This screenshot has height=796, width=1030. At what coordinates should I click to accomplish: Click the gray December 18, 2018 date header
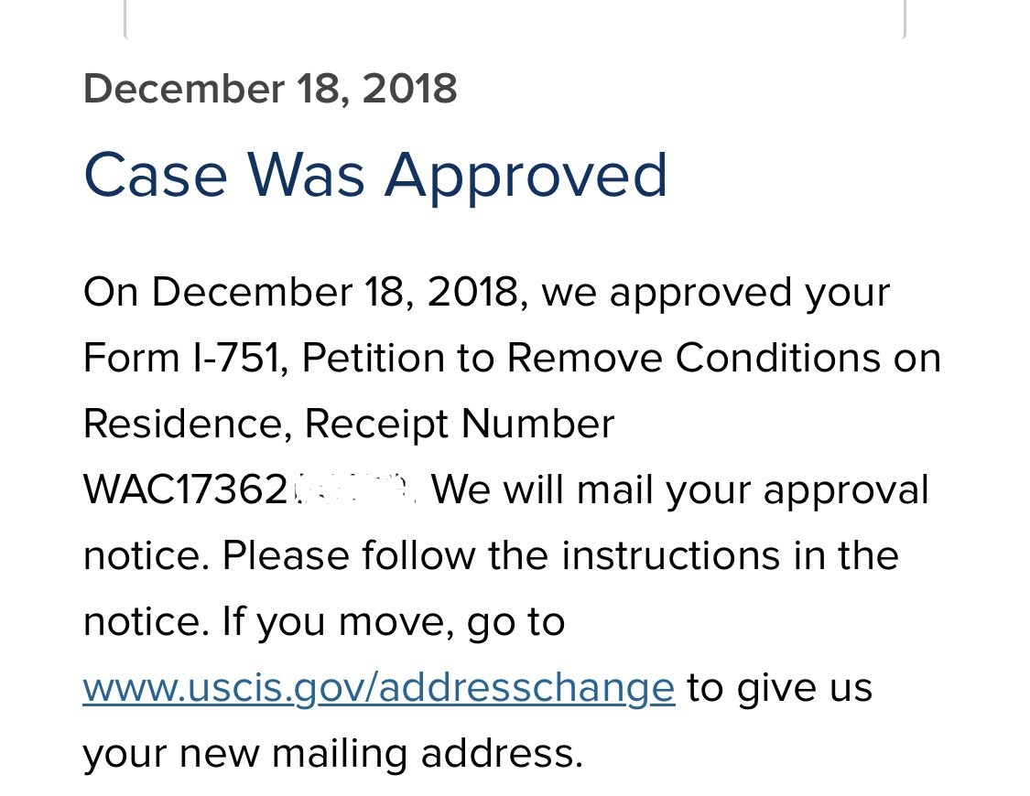[270, 89]
